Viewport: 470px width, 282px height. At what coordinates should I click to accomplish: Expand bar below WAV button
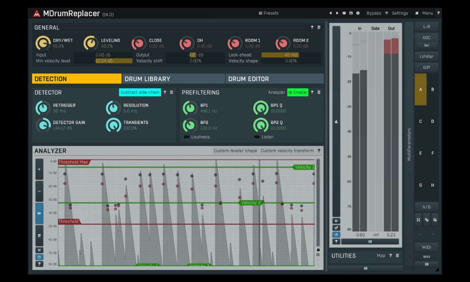coord(426,264)
